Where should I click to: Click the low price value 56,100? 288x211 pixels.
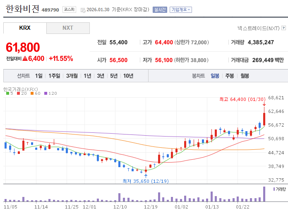[163, 60]
